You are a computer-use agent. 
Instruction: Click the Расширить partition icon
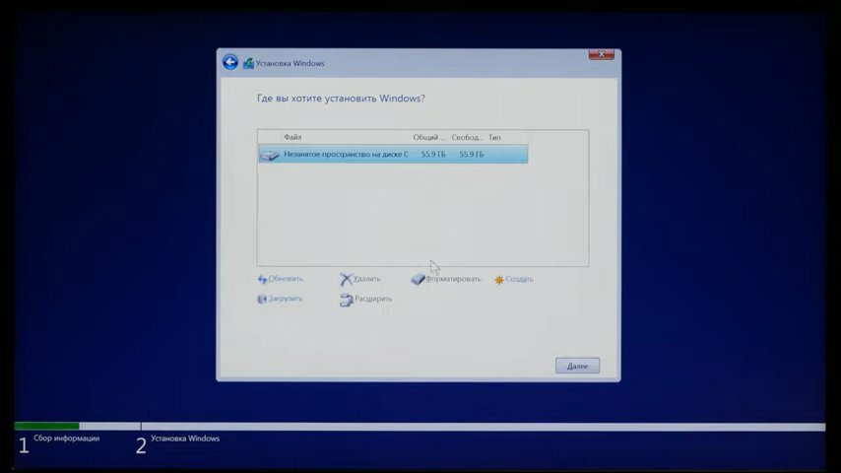coord(347,300)
